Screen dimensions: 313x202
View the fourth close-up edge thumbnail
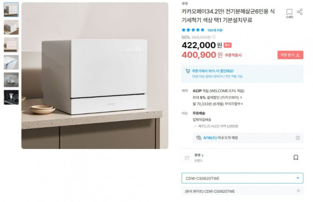point(11,62)
